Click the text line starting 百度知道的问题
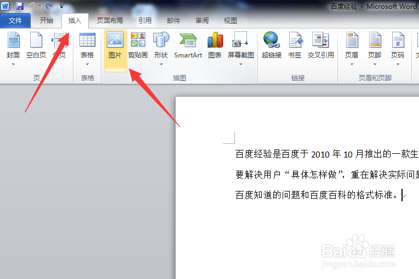Screen dimensions: 419x279 pos(317,195)
